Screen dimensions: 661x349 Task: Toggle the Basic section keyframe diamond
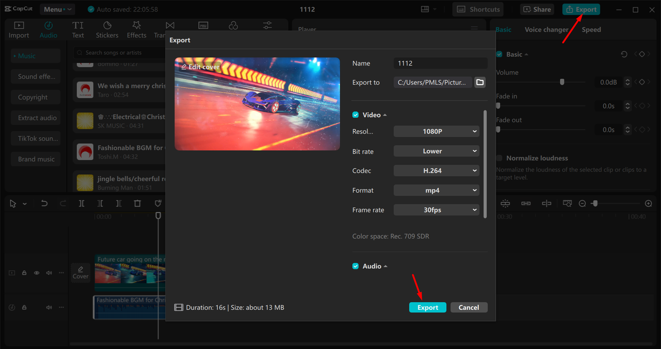[x=642, y=54]
